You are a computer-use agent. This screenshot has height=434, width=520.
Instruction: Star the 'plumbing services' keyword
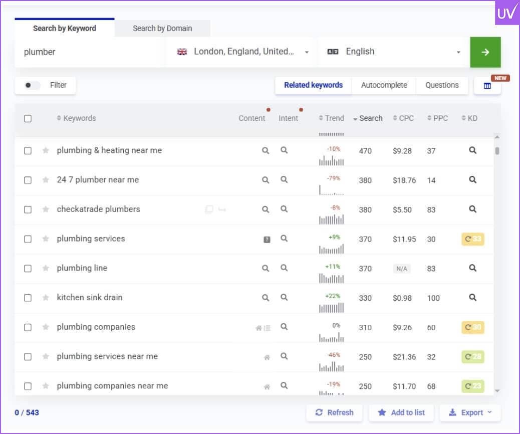(x=46, y=239)
